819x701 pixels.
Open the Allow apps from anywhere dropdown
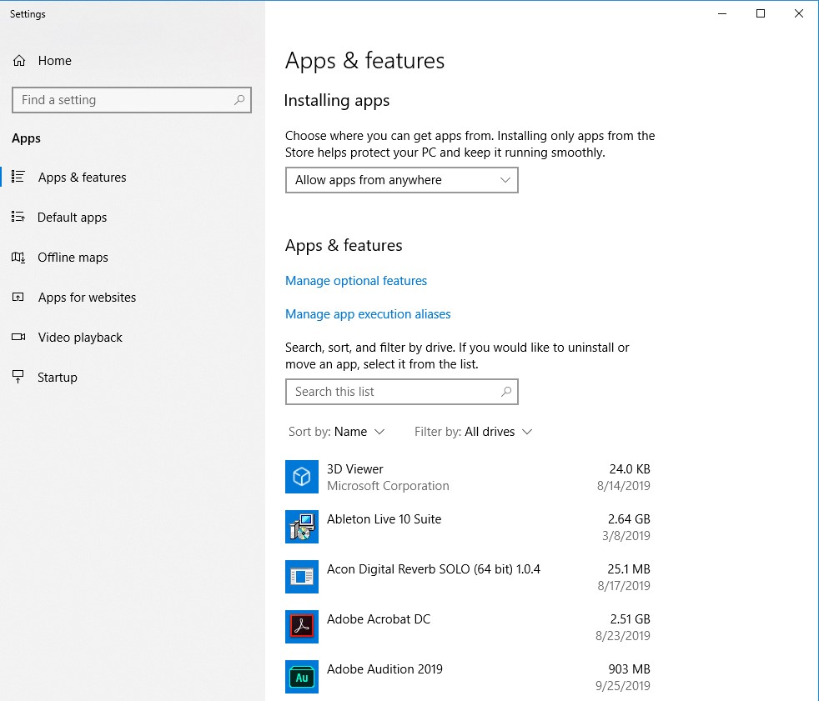pos(401,180)
